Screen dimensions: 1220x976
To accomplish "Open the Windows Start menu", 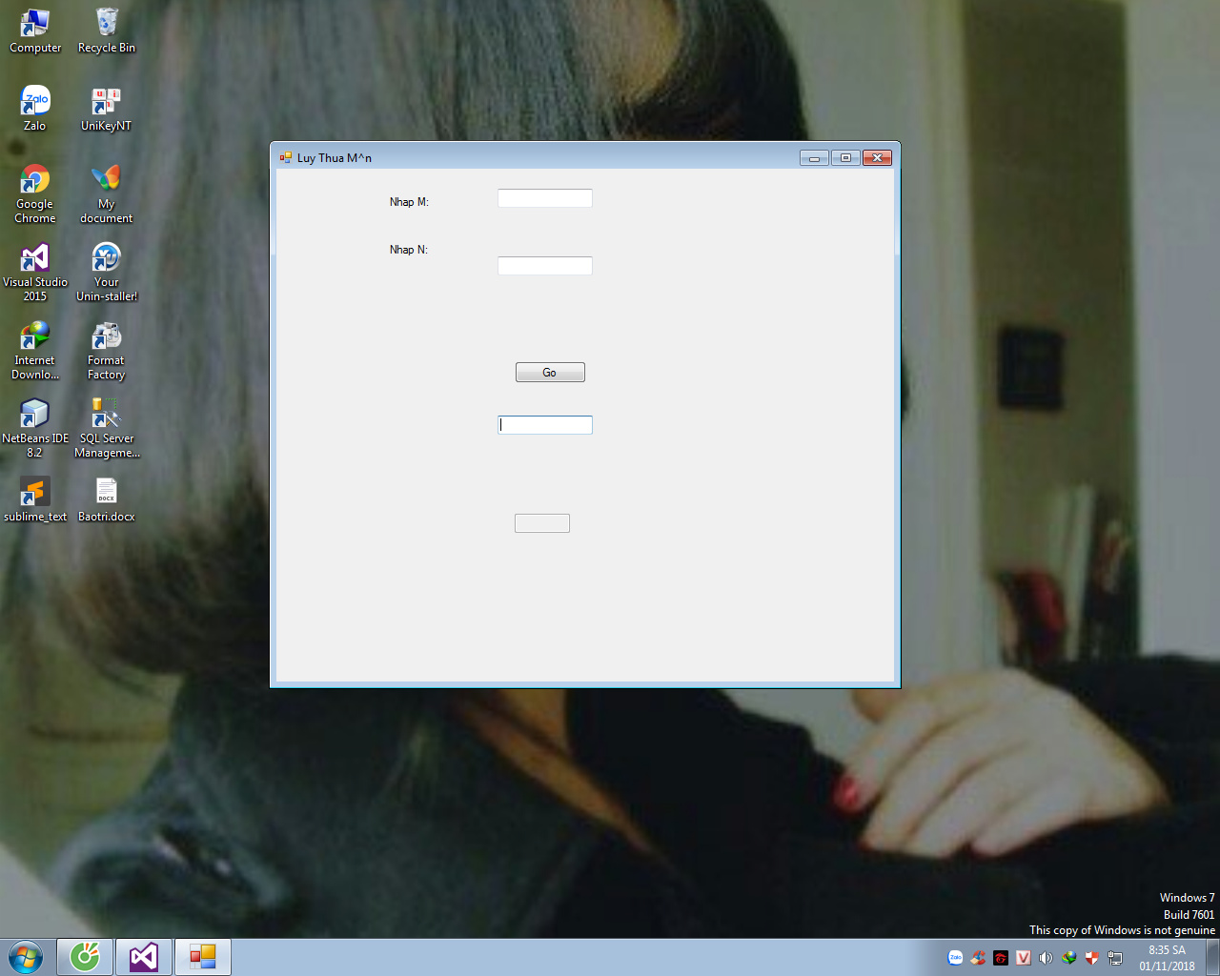I will click(x=26, y=957).
